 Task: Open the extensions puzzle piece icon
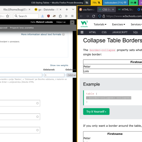[60, 16]
